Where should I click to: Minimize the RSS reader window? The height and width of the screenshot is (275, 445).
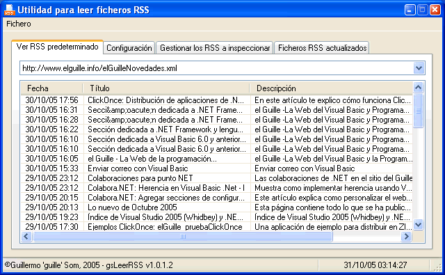coord(410,10)
